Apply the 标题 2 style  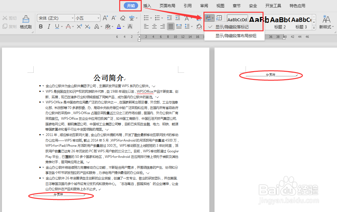point(280,22)
